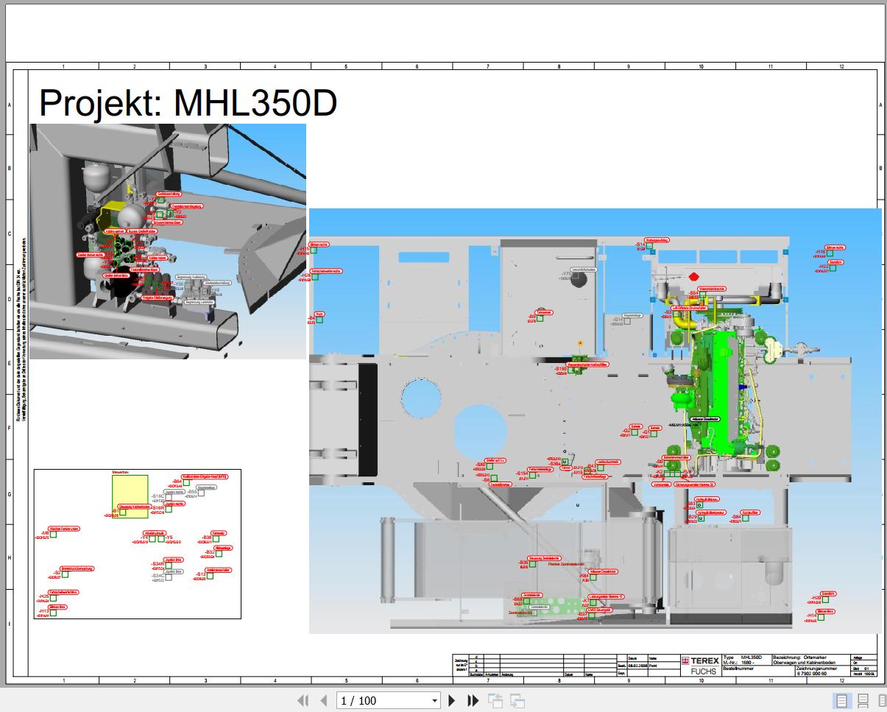Click the -B38 marker box
887x712 pixels.
coord(216,539)
